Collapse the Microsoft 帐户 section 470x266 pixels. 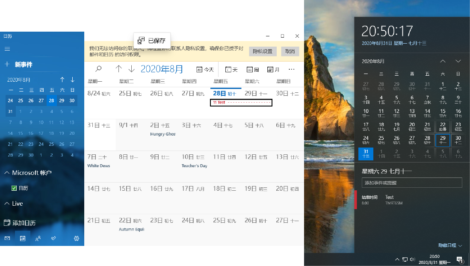click(7, 173)
